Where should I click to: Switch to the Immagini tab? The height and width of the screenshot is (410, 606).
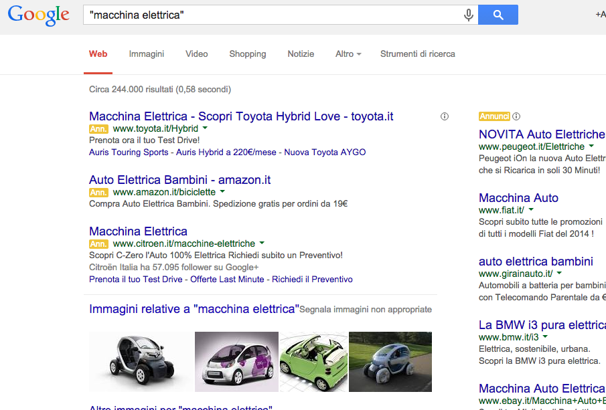click(x=147, y=54)
